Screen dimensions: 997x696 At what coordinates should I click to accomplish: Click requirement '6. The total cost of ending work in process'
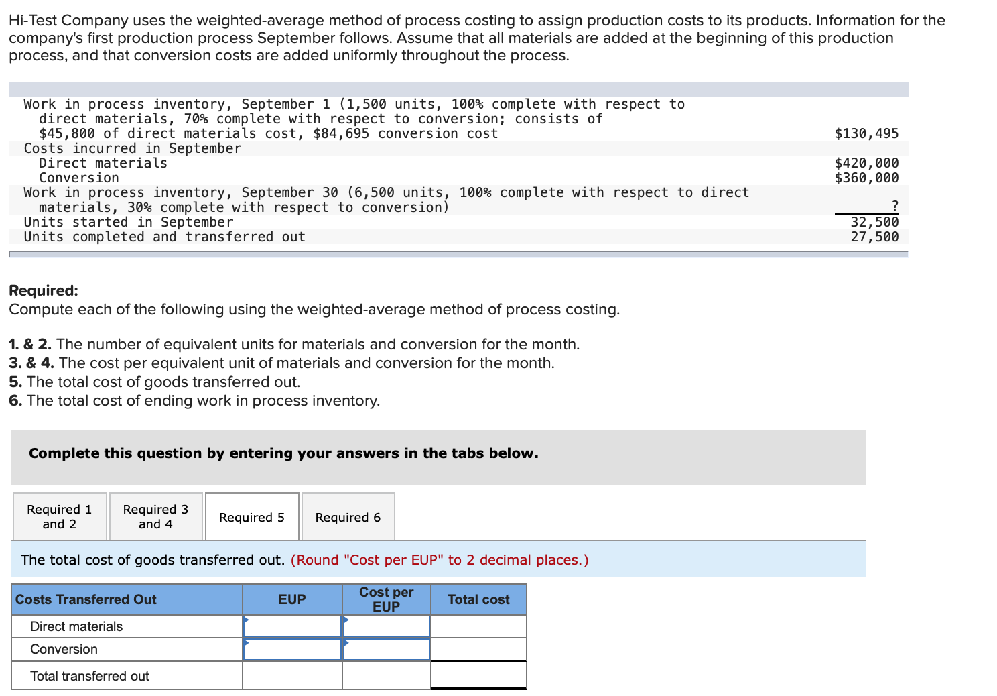(x=194, y=400)
